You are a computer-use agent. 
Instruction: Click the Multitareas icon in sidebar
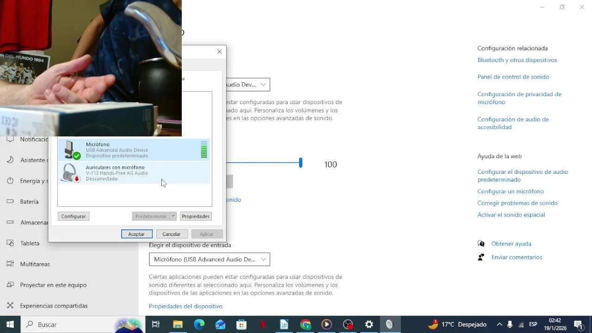(10, 264)
